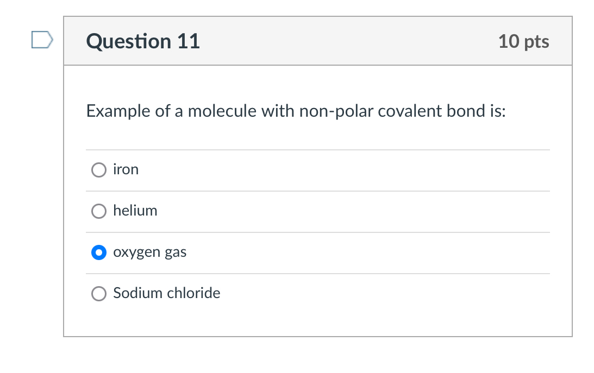Click the empty iron radio circle
Viewport: 594px width, 373px height.
[x=99, y=169]
